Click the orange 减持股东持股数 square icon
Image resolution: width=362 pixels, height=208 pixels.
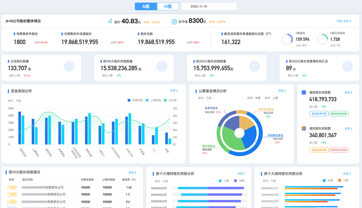tap(304, 129)
